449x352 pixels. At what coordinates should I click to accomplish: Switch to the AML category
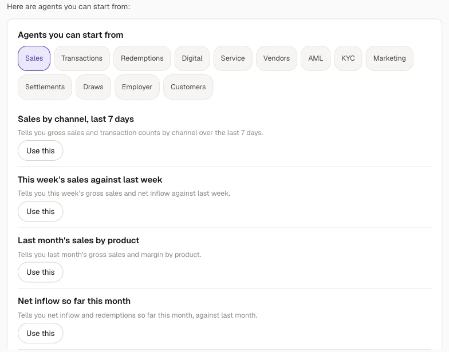[x=316, y=58]
